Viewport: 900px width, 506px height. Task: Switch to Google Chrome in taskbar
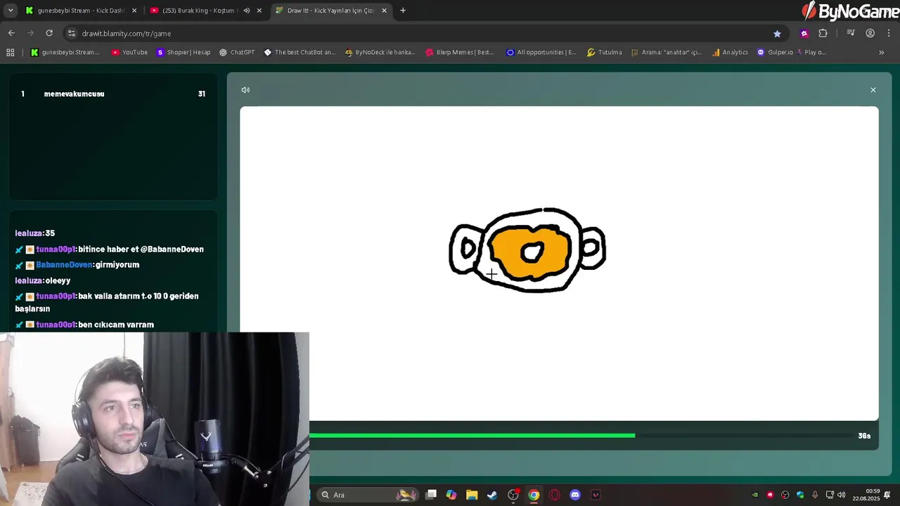pos(534,495)
